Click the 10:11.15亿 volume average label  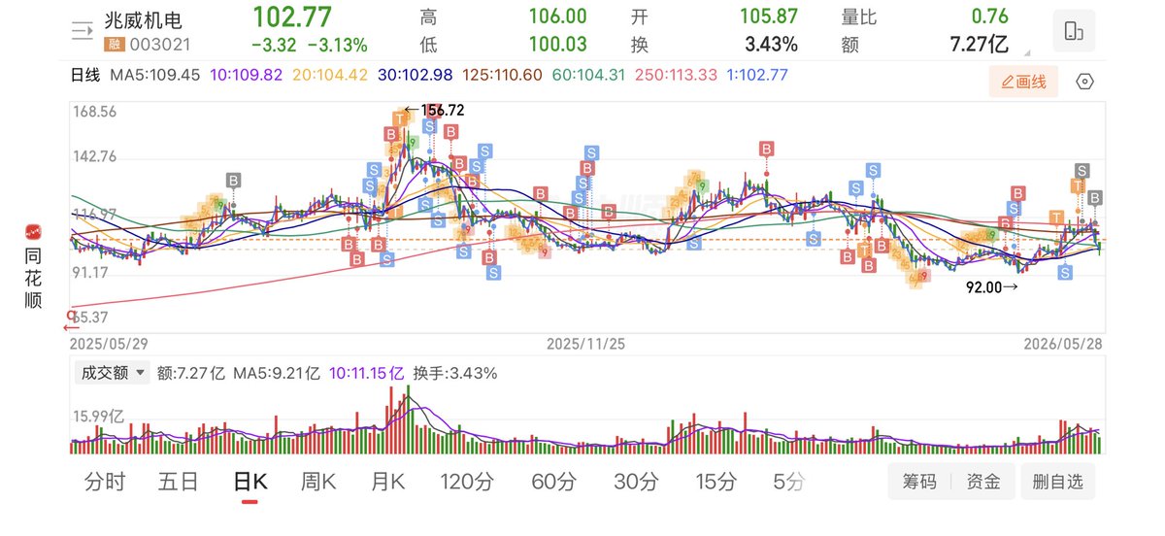point(366,373)
